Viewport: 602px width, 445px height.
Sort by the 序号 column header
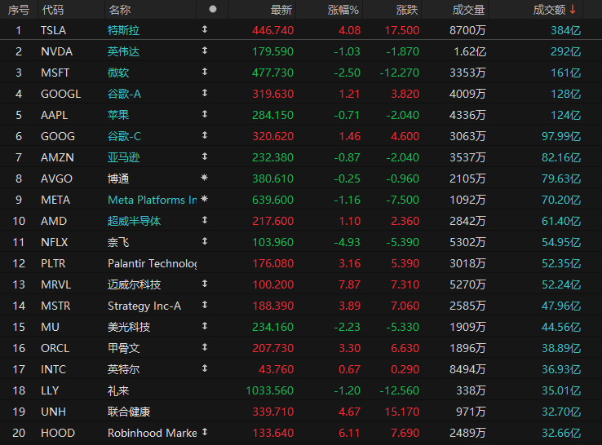click(19, 10)
